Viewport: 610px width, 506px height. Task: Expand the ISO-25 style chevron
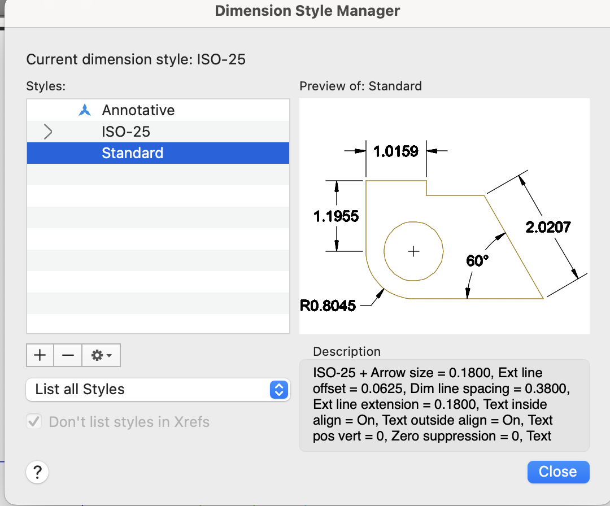pos(48,132)
